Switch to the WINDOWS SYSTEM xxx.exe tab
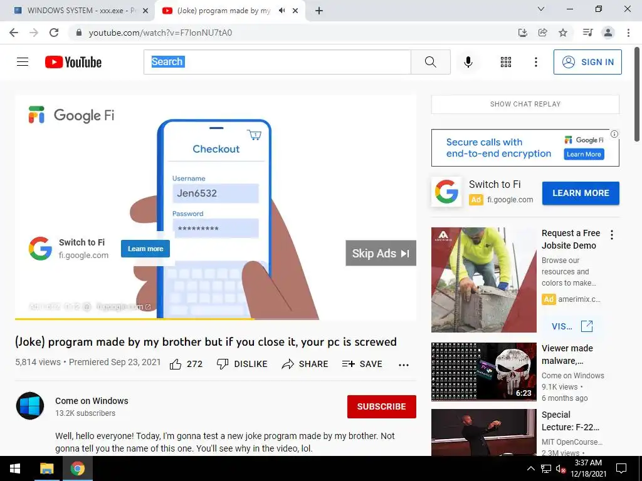Image resolution: width=642 pixels, height=481 pixels. (x=78, y=11)
